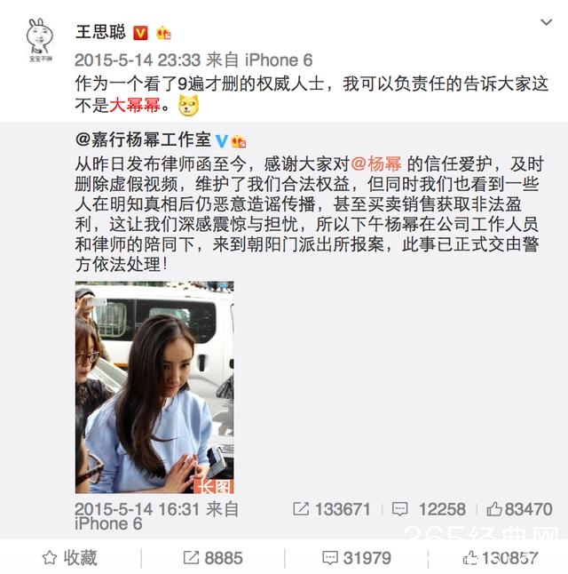
Task: Open the red 大幂幂 topic link
Action: (x=135, y=106)
